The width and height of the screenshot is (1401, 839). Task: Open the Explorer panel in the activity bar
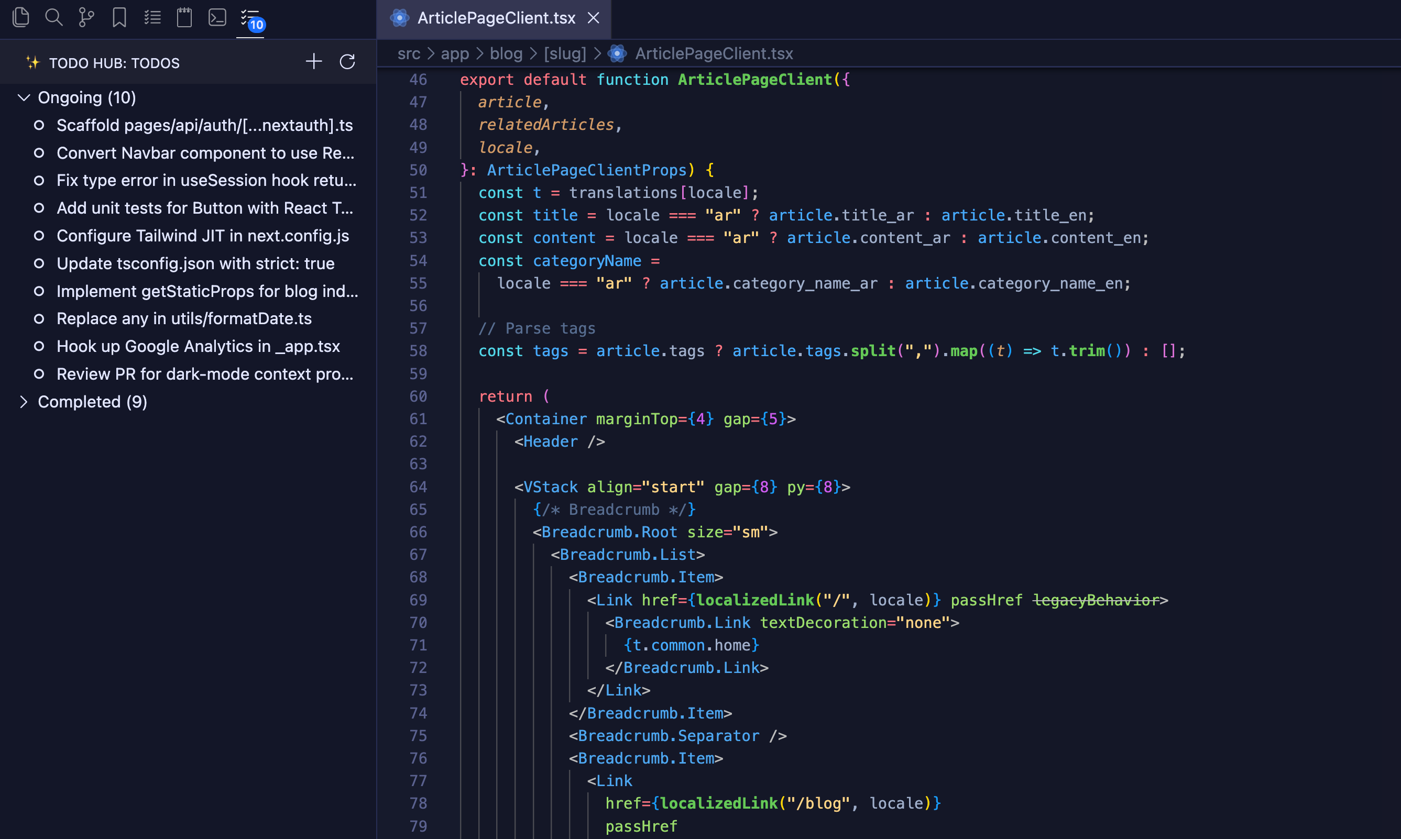[21, 17]
